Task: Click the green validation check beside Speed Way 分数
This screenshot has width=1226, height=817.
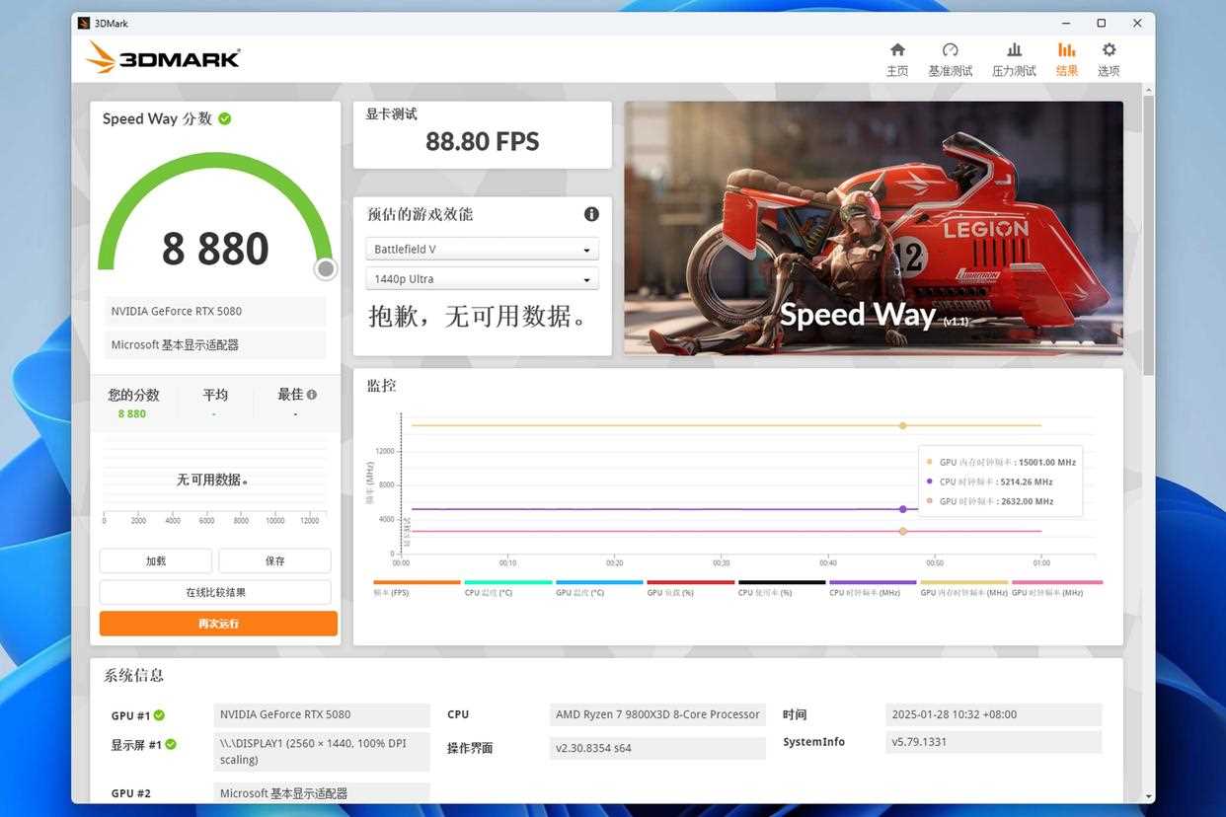Action: pos(225,118)
